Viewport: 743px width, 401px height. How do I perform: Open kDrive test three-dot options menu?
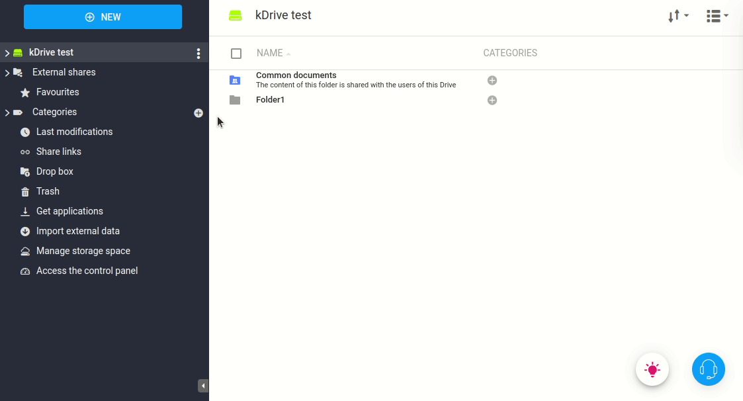198,54
